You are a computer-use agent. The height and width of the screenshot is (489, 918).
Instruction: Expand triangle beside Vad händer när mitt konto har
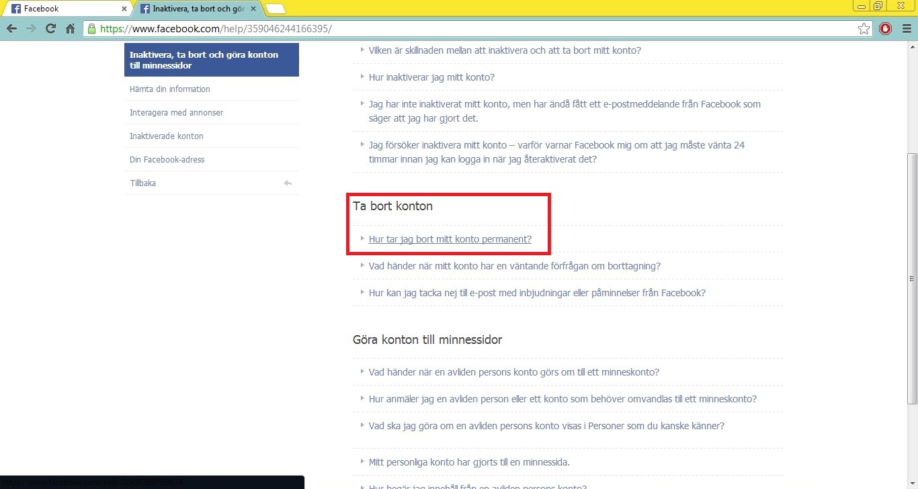pyautogui.click(x=362, y=265)
